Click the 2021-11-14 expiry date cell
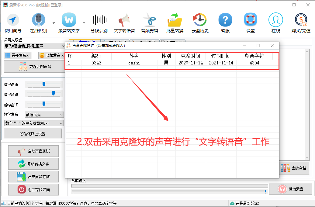This screenshot has height=207, width=315. click(221, 63)
